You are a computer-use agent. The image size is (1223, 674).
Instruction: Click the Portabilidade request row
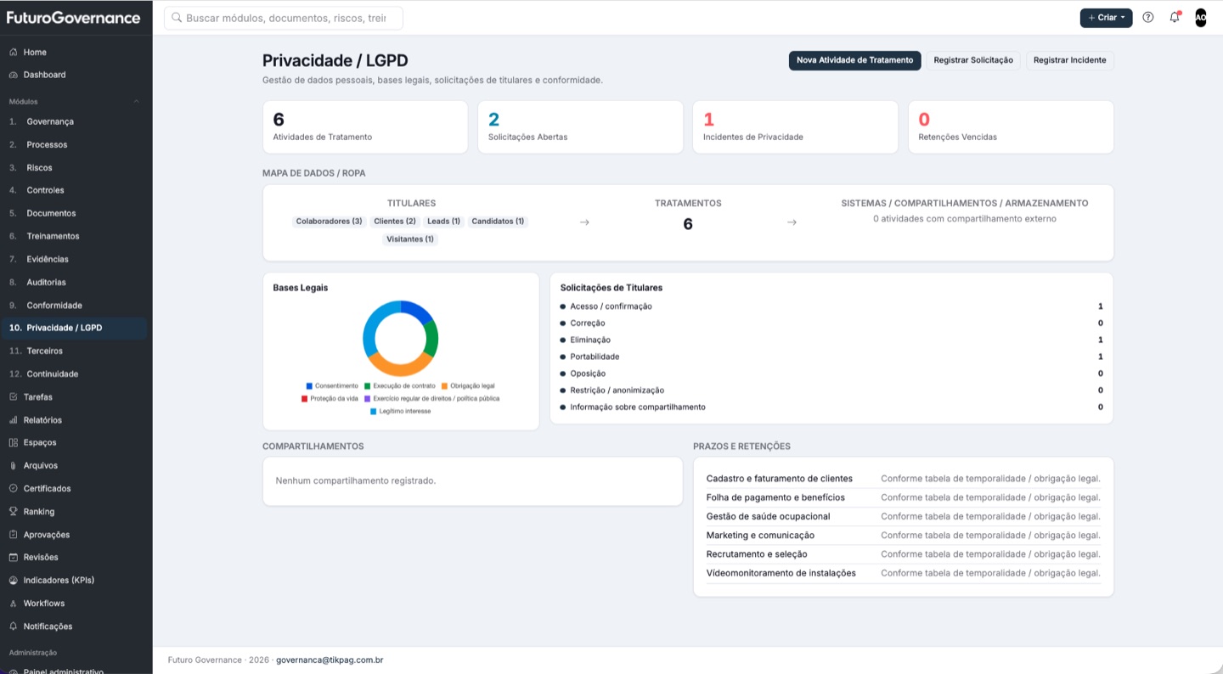pyautogui.click(x=831, y=357)
